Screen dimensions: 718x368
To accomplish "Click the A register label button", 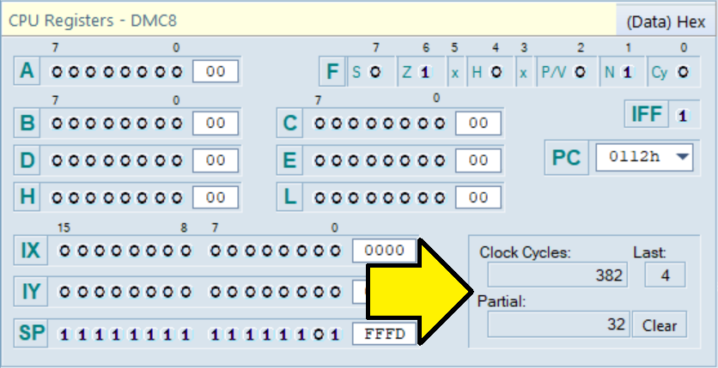I will [27, 71].
